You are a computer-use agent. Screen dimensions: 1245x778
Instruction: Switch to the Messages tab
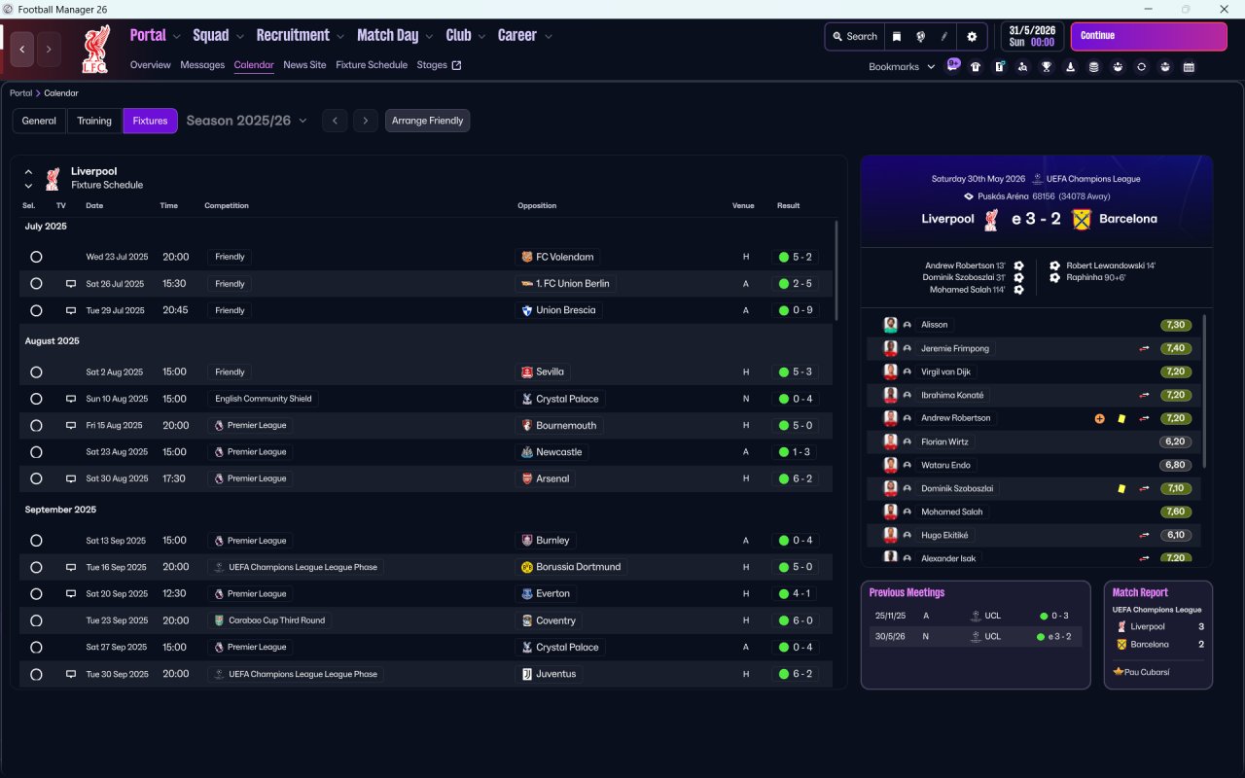[202, 65]
